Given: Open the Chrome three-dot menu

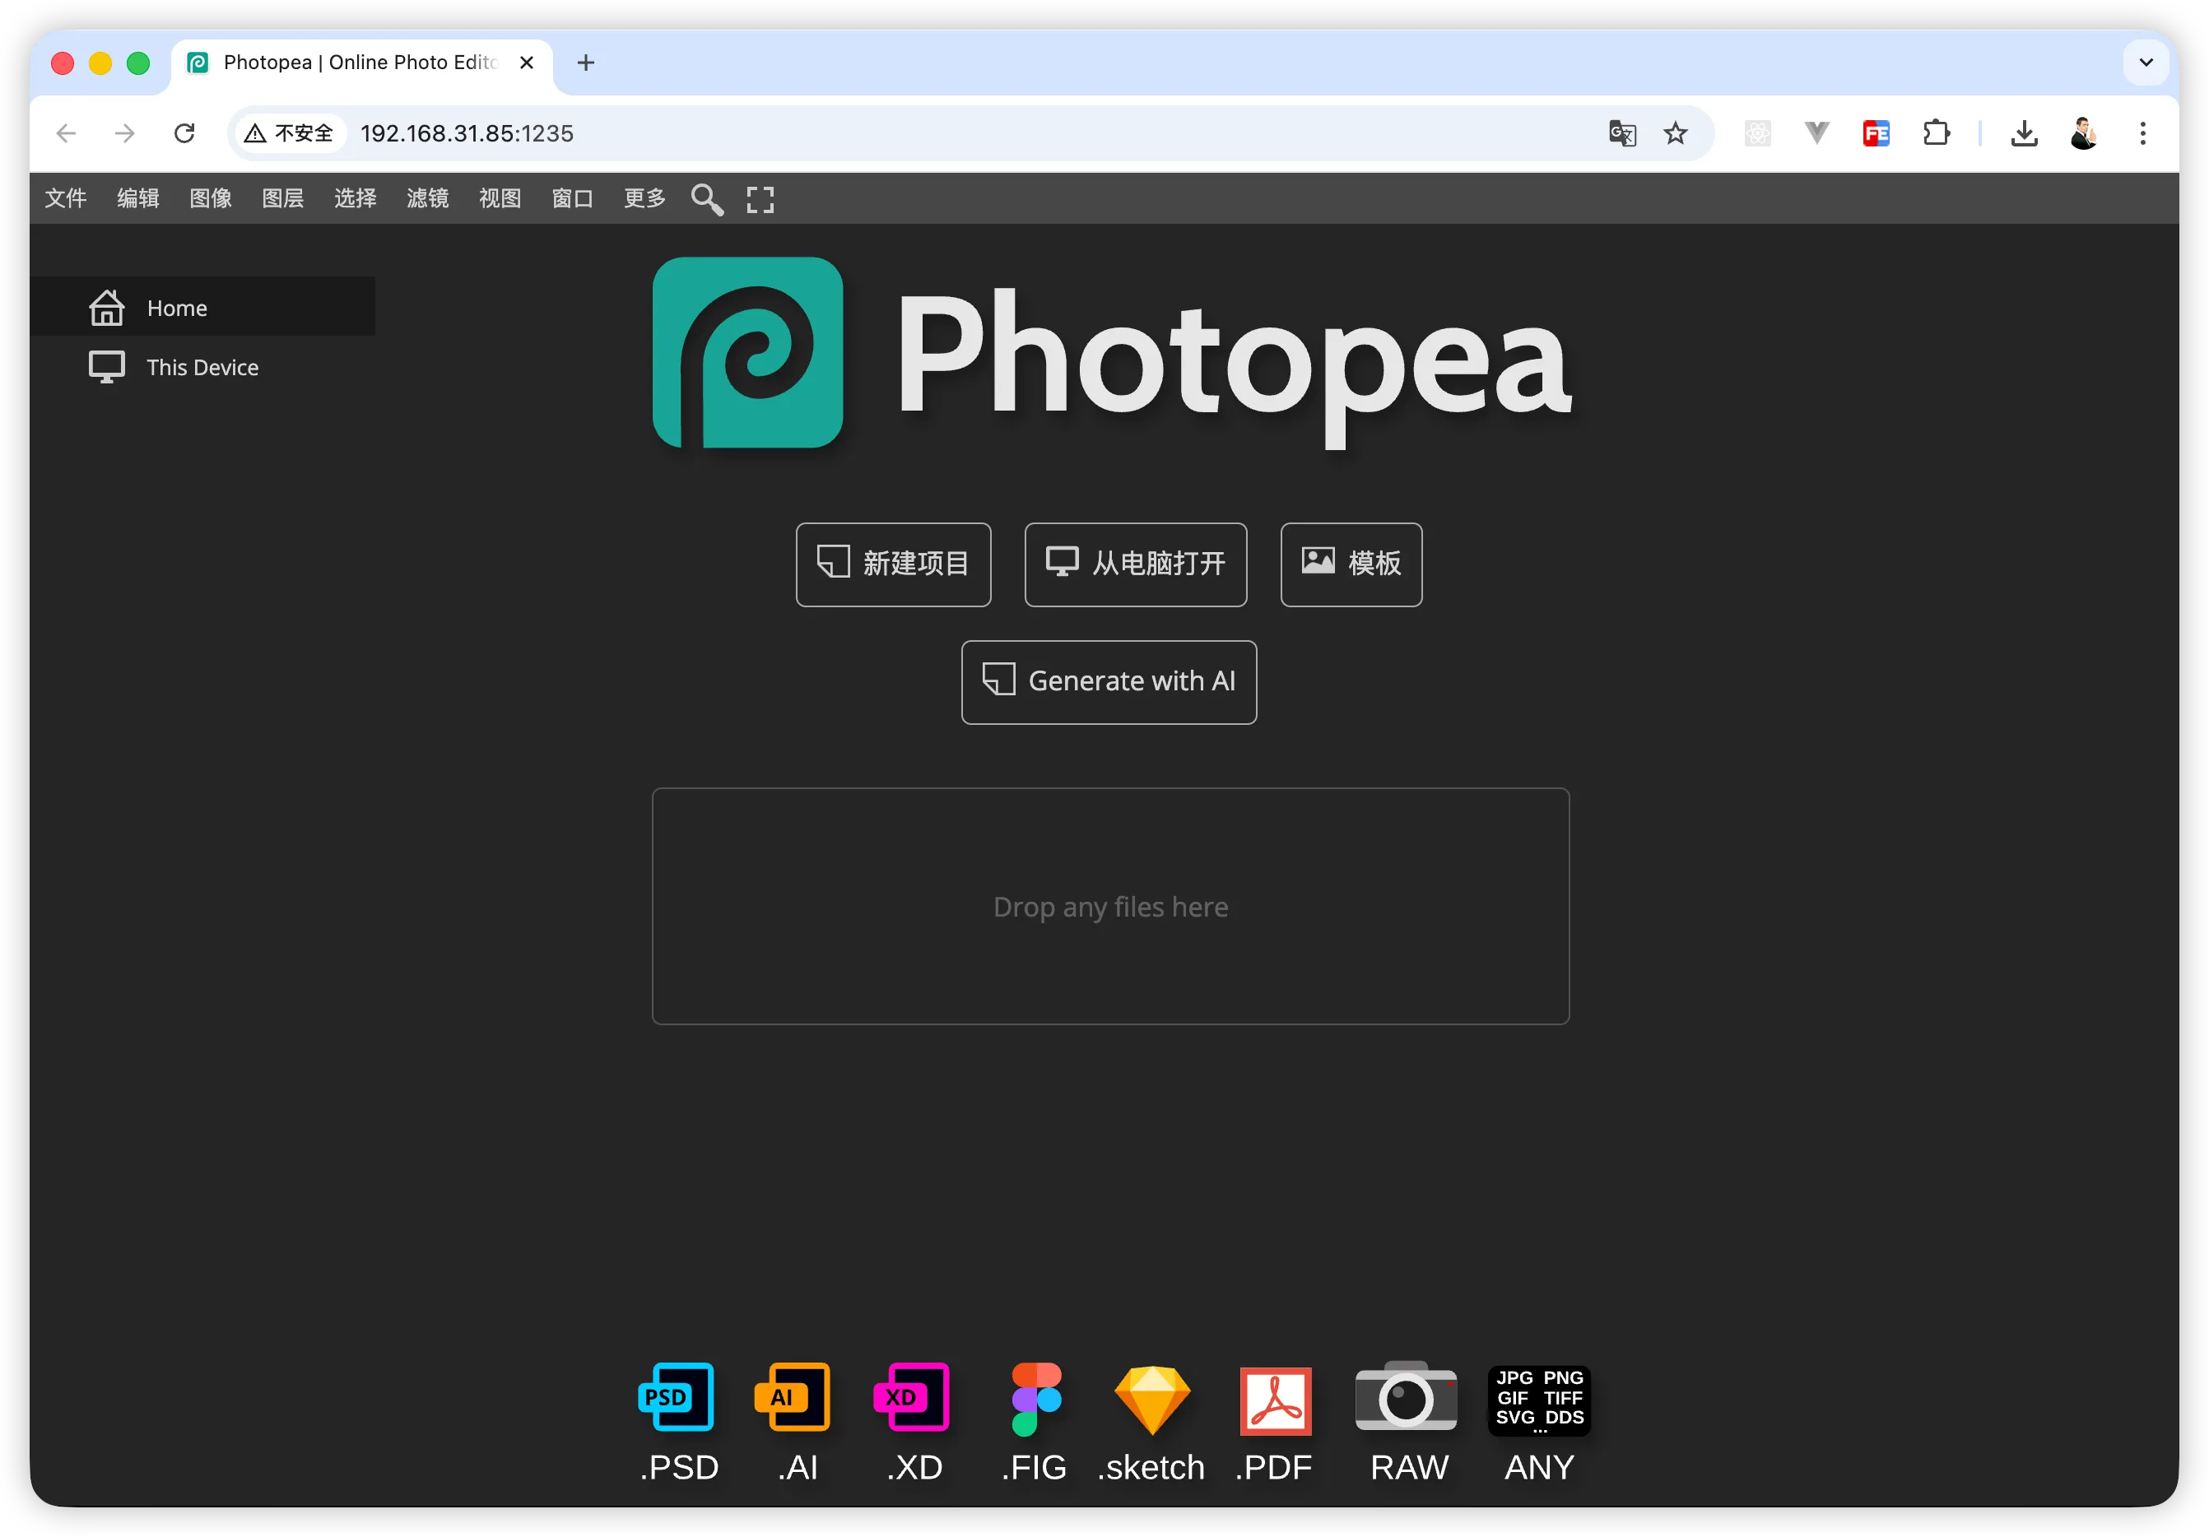Looking at the screenshot, I should tap(2142, 132).
